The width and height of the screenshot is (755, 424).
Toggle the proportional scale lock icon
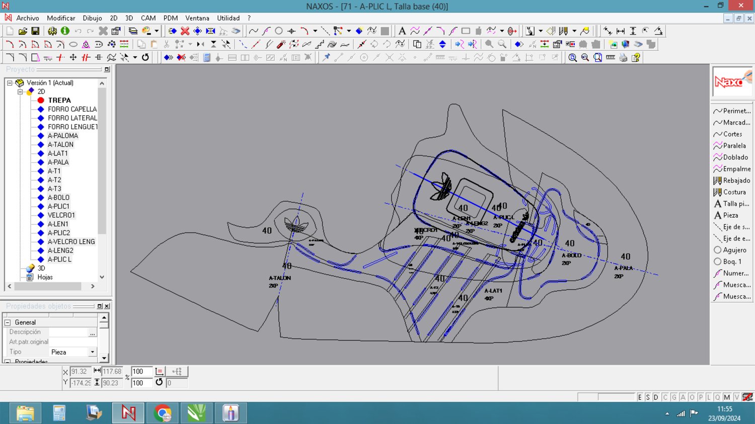[159, 372]
